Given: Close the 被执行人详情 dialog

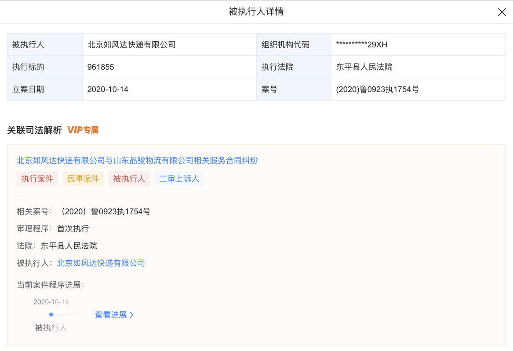Looking at the screenshot, I should click(502, 12).
